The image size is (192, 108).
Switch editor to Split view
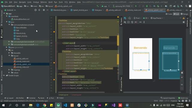[176, 14]
